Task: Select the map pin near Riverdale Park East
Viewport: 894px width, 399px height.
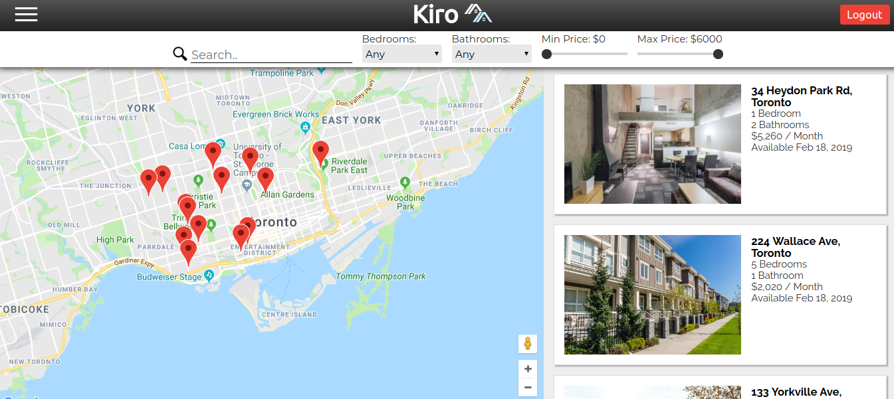Action: pyautogui.click(x=321, y=153)
